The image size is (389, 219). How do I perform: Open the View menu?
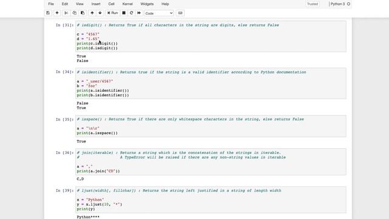[80, 4]
